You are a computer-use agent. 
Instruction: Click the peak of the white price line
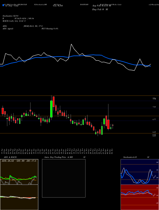click(x=71, y=44)
